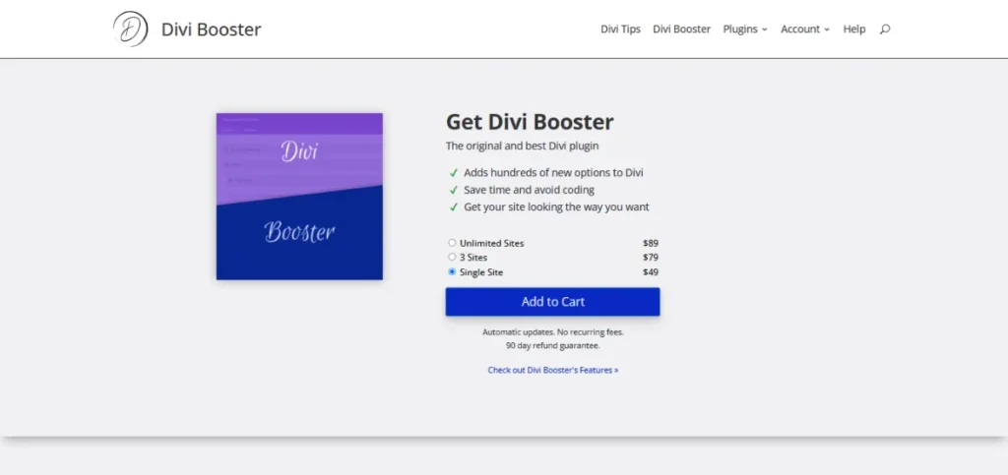
Task: Open the Divi Tips menu item
Action: (x=620, y=29)
